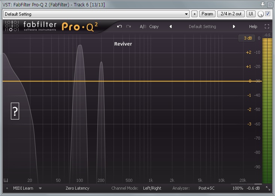This screenshot has height=196, width=275.
Task: Click the output level meter
Action: tap(267, 111)
